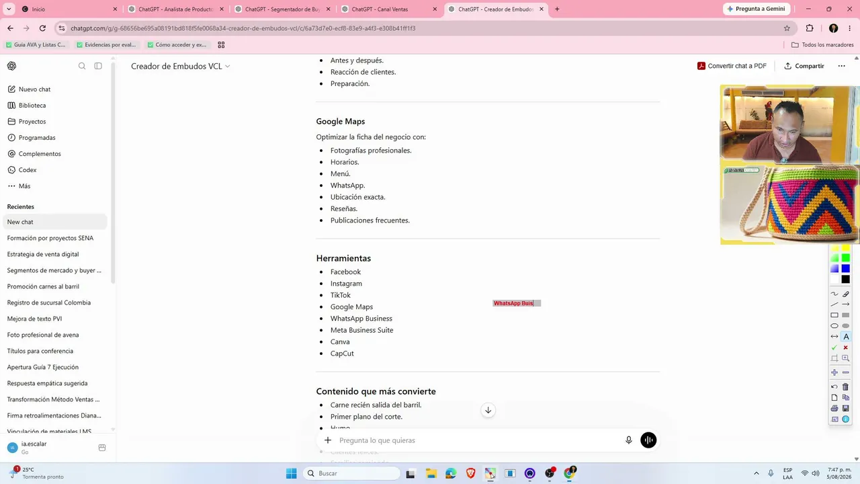This screenshot has width=860, height=484.
Task: Open the browser apps grid icon in bookmarks bar
Action: [221, 45]
